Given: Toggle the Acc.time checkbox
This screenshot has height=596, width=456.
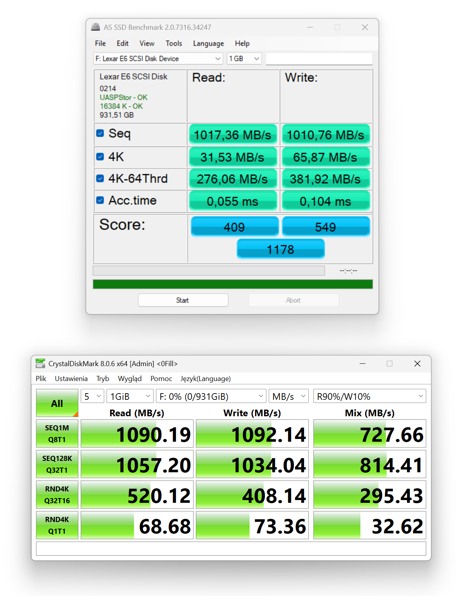Looking at the screenshot, I should coord(100,200).
